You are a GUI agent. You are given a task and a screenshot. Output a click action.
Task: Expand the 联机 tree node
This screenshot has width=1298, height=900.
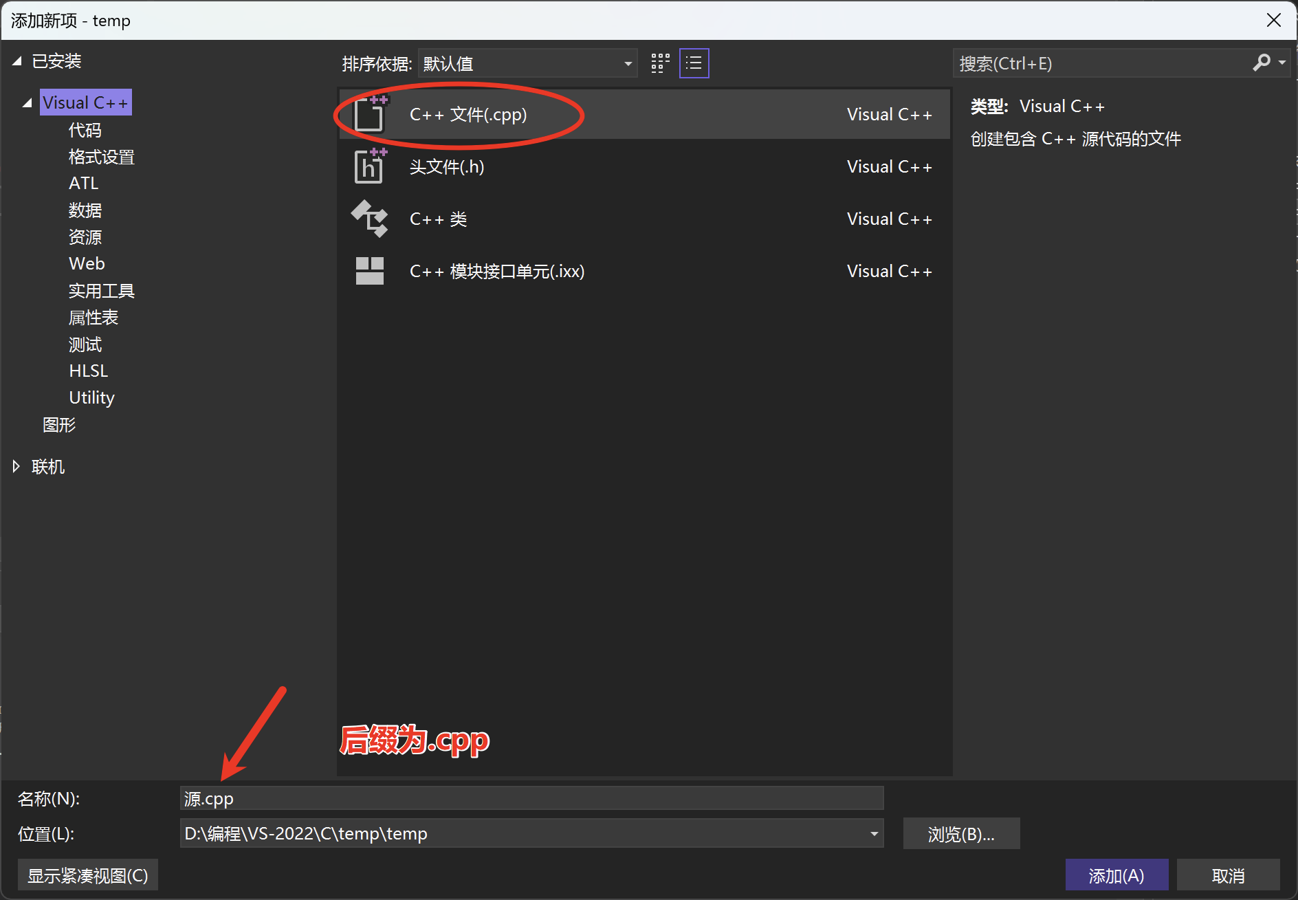pyautogui.click(x=16, y=467)
